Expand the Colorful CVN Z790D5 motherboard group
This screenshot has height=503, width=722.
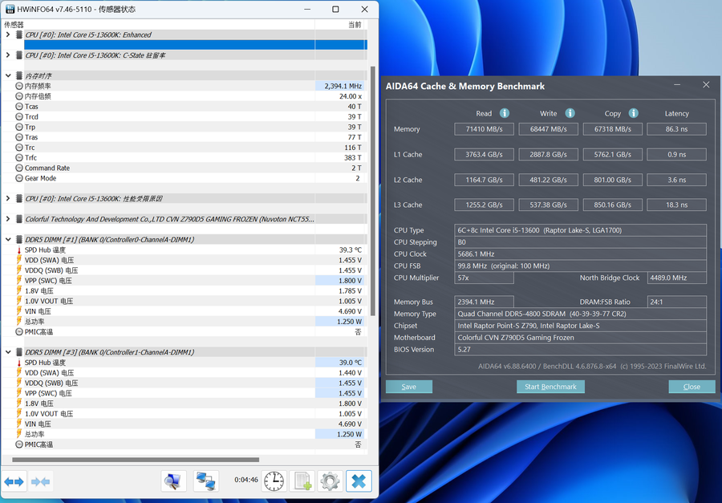click(8, 219)
